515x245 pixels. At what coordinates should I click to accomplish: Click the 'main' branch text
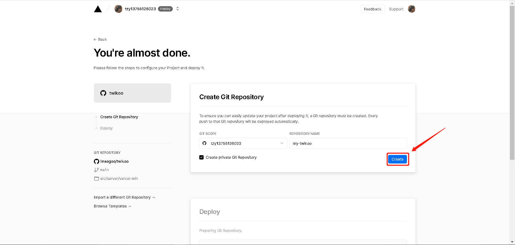104,170
